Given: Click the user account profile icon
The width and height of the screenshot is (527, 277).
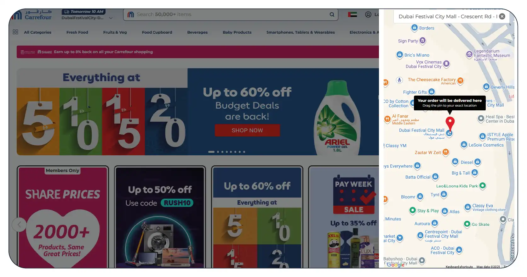Looking at the screenshot, I should tap(368, 14).
